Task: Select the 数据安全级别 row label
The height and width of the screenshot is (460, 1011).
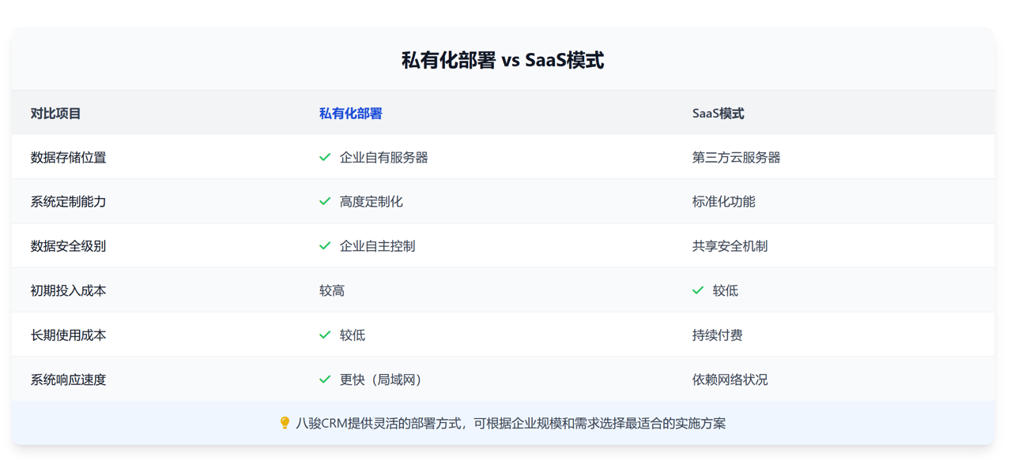Action: click(69, 246)
